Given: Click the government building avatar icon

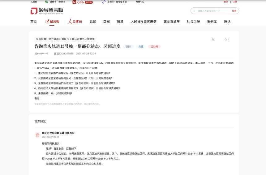Looking at the screenshot, I should [x=37, y=135].
